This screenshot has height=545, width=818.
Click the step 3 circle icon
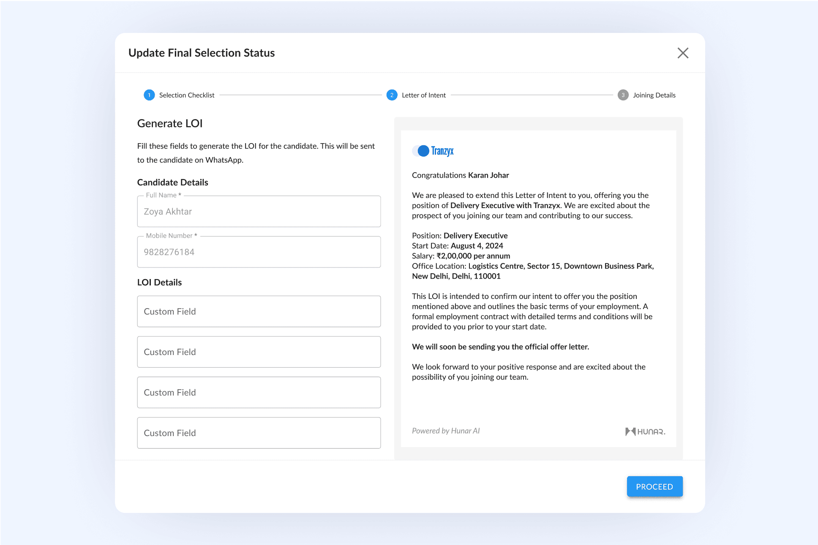tap(623, 95)
